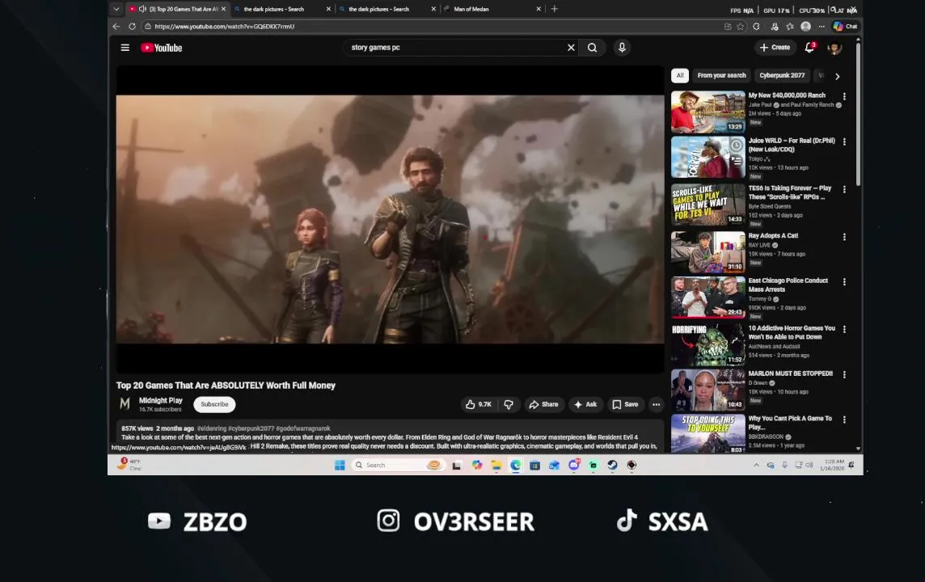Image resolution: width=925 pixels, height=582 pixels.
Task: Open more actions ellipsis under the video
Action: (656, 404)
